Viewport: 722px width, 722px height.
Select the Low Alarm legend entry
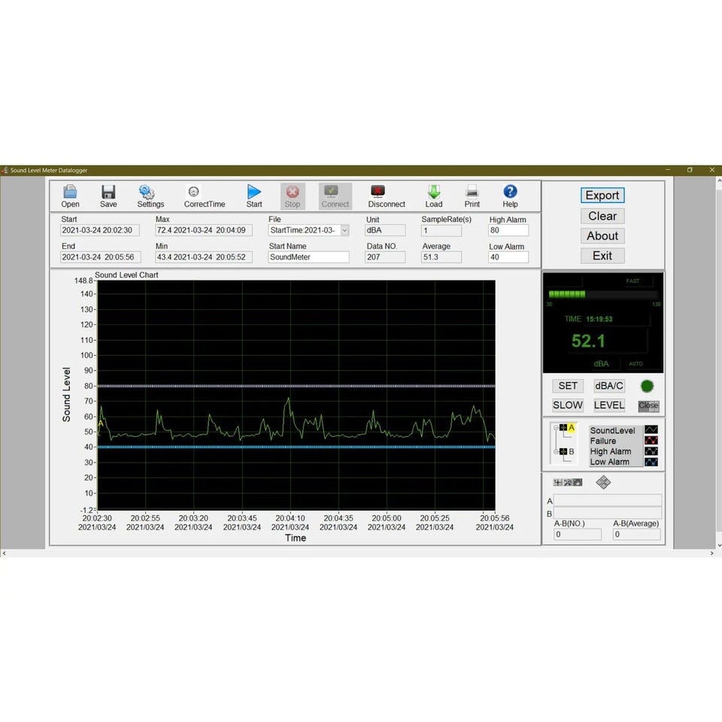[610, 462]
